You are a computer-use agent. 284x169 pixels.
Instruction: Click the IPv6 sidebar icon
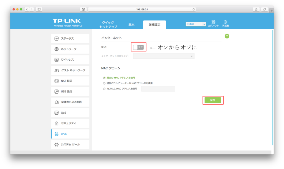57,134
